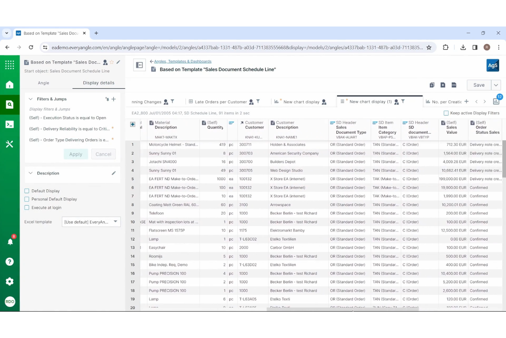Viewport: 506px width, 338px height.
Task: Check the Default Display checkbox
Action: 27,191
